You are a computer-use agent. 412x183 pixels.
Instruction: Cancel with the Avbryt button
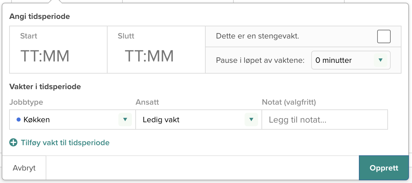tap(24, 168)
